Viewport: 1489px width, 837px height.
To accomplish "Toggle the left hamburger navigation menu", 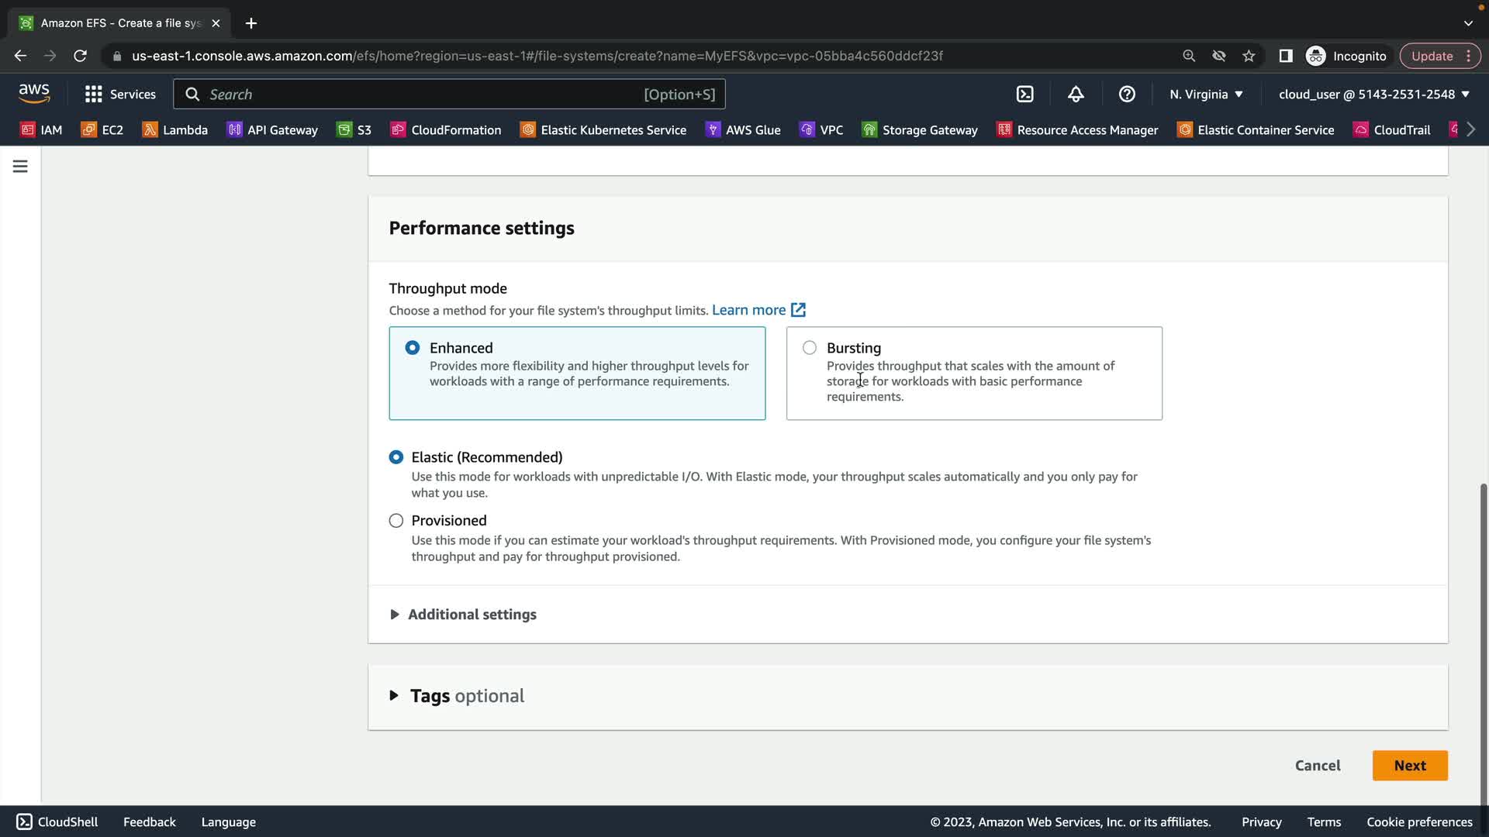I will point(20,167).
